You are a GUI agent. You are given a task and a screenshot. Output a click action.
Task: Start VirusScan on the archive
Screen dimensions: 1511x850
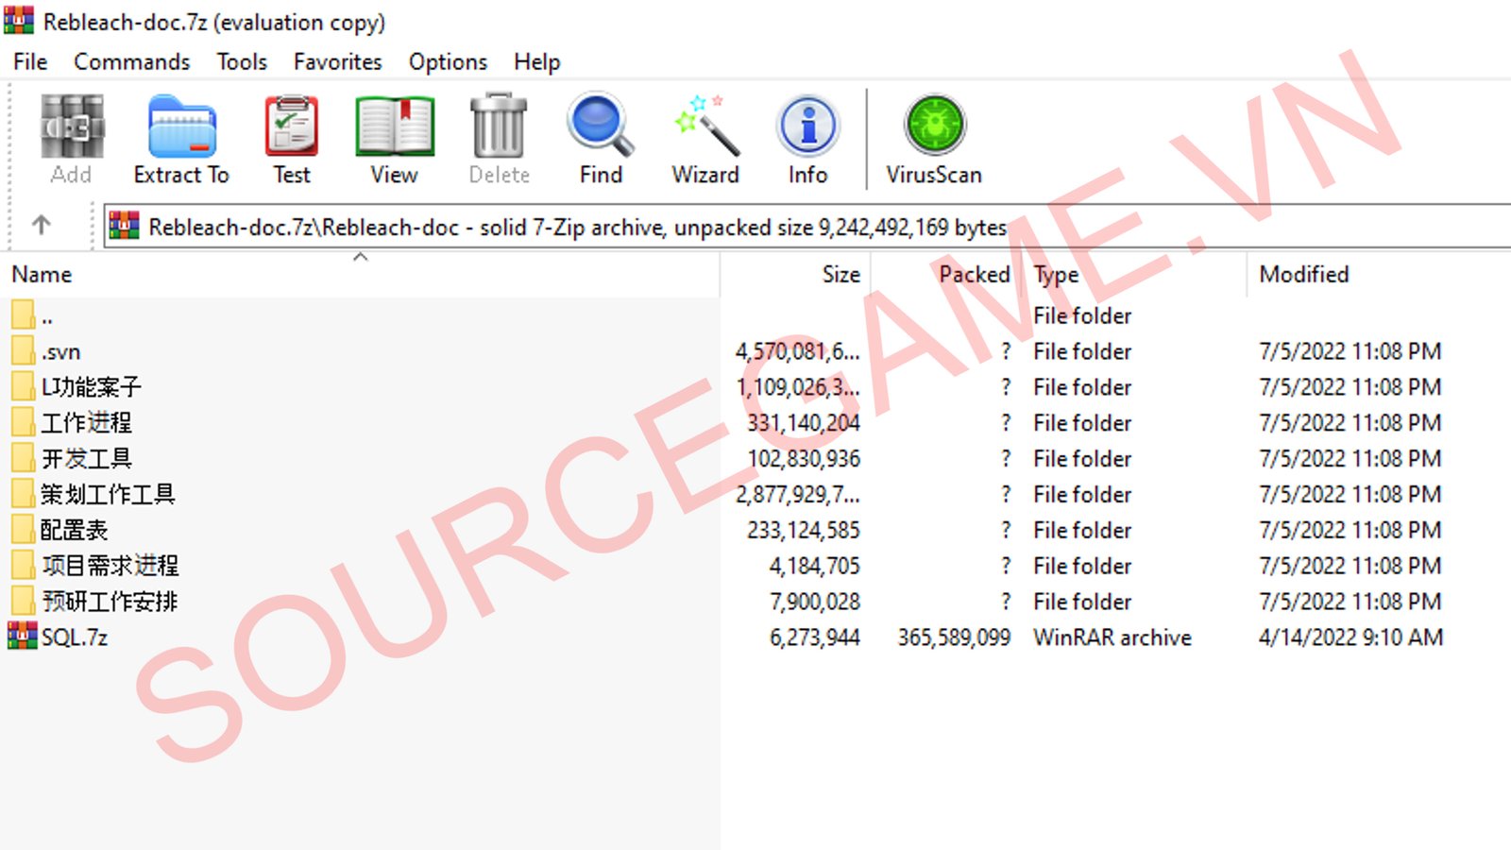(933, 139)
